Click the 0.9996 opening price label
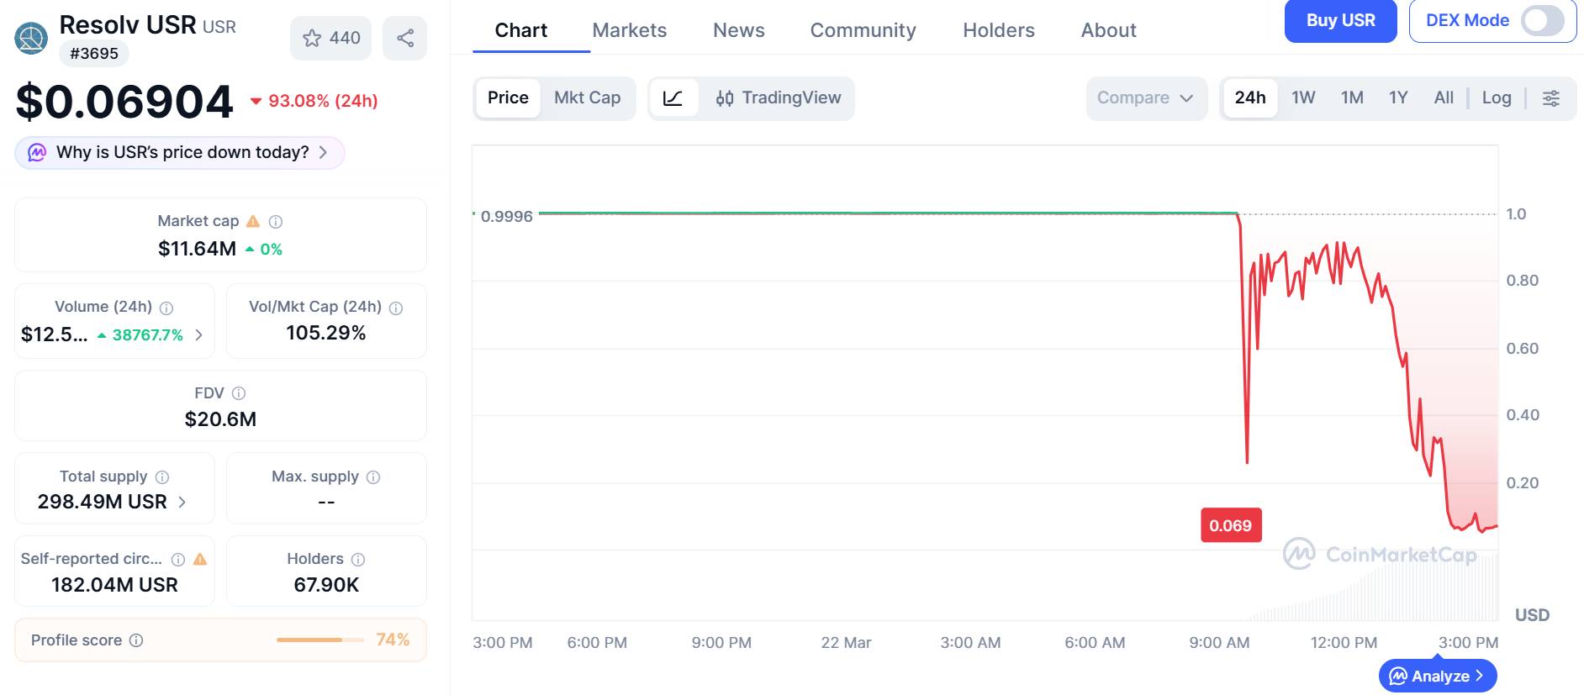1584x695 pixels. point(507,217)
